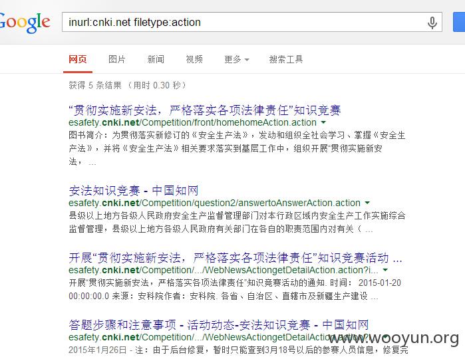Click the answertoAnswerAction.action green URL text
This screenshot has height=357, width=465.
click(x=214, y=203)
